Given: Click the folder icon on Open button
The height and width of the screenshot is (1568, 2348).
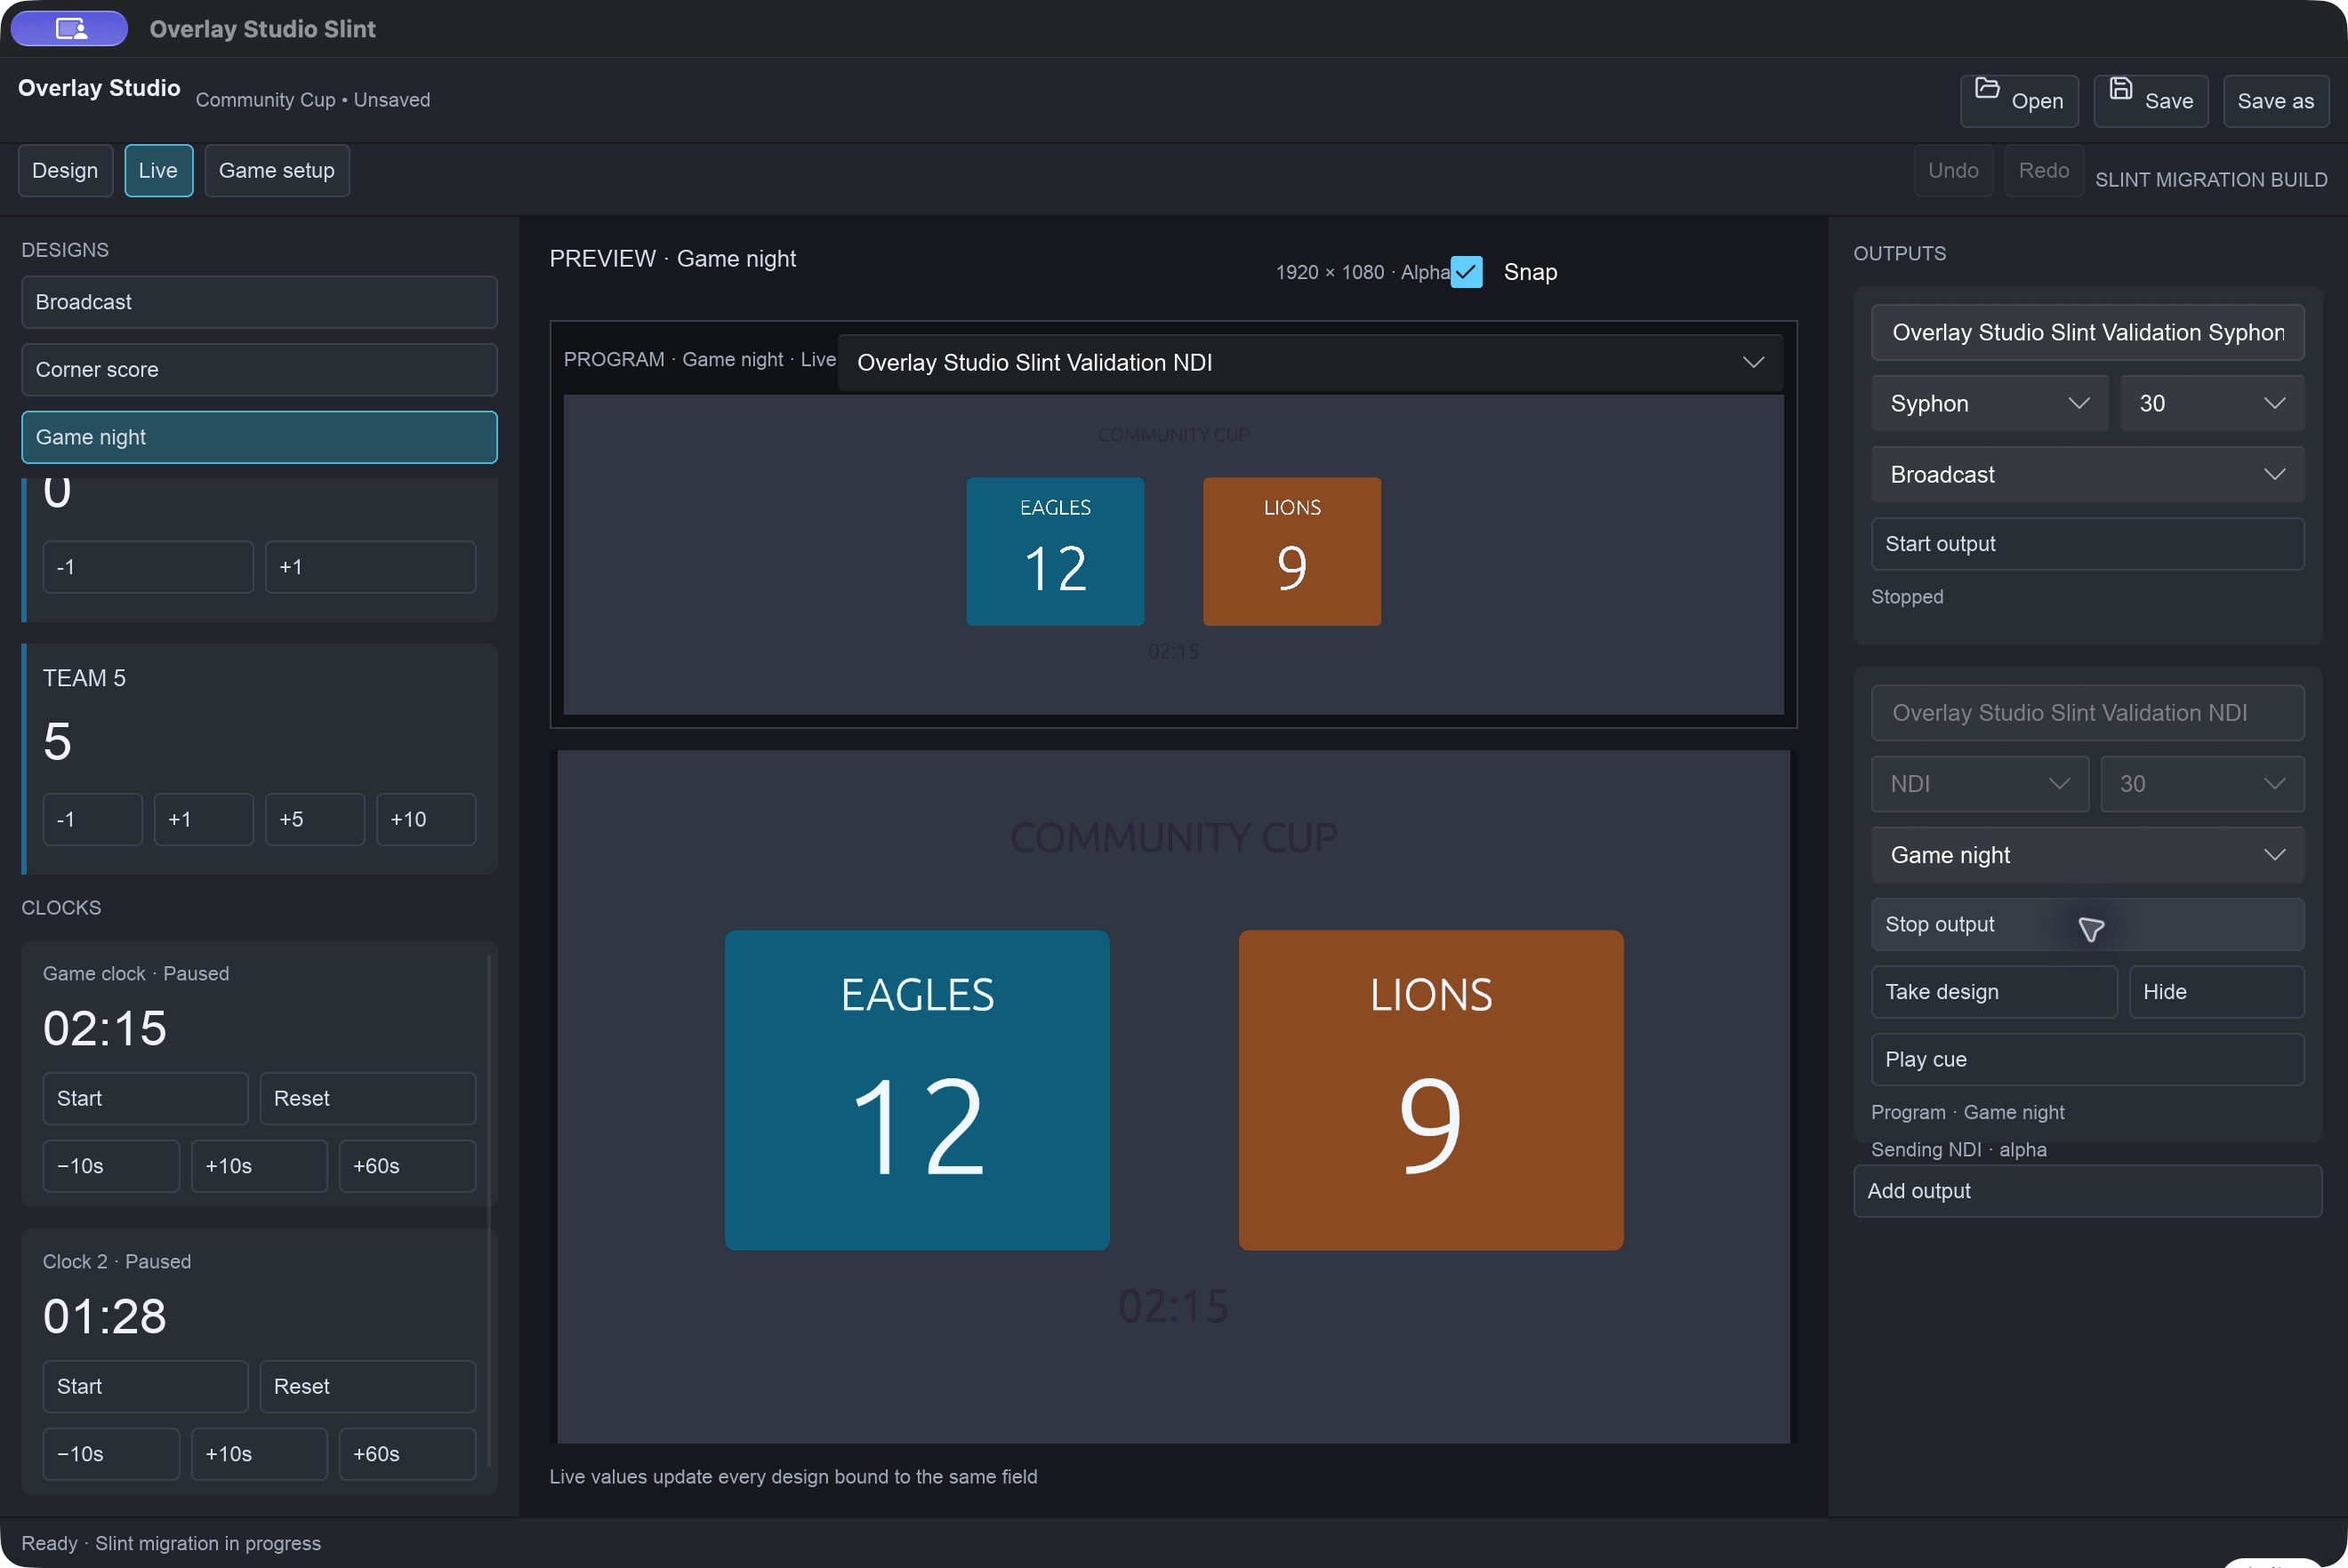Looking at the screenshot, I should [1987, 89].
